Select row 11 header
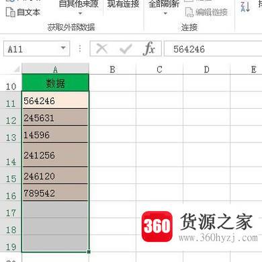This screenshot has height=262, width=262. click(11, 100)
